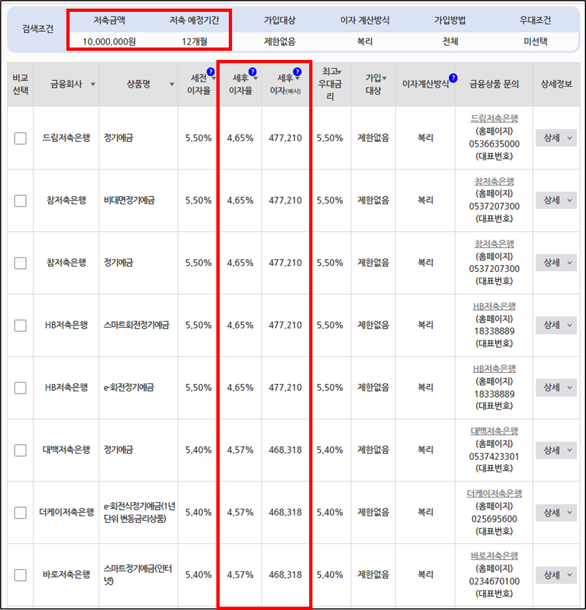Select the 12개월 savings period value
586x610 pixels.
(194, 41)
